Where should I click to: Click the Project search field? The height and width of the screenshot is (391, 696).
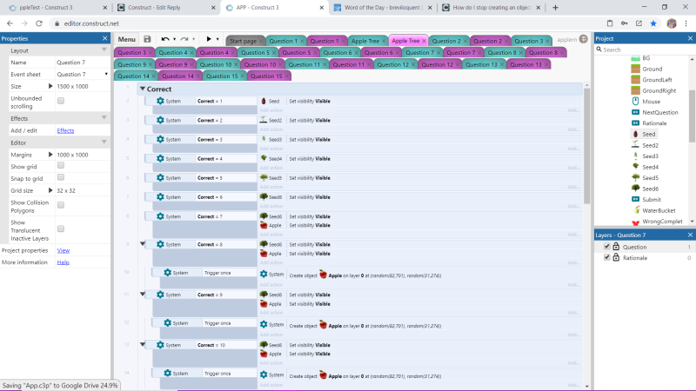[x=645, y=50]
